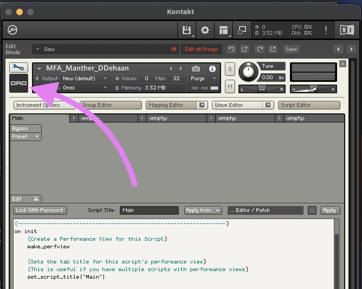Screen dimensions: 362x289
Task: Click the Script Title input field
Action: click(x=149, y=210)
